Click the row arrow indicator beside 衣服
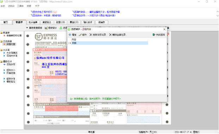The image size is (219, 134). tap(70, 43)
